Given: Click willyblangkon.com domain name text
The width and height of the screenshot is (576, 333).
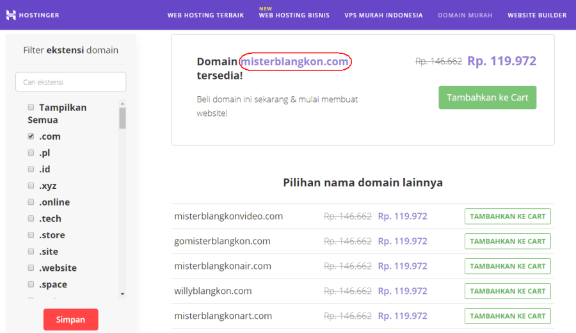Looking at the screenshot, I should (x=213, y=291).
